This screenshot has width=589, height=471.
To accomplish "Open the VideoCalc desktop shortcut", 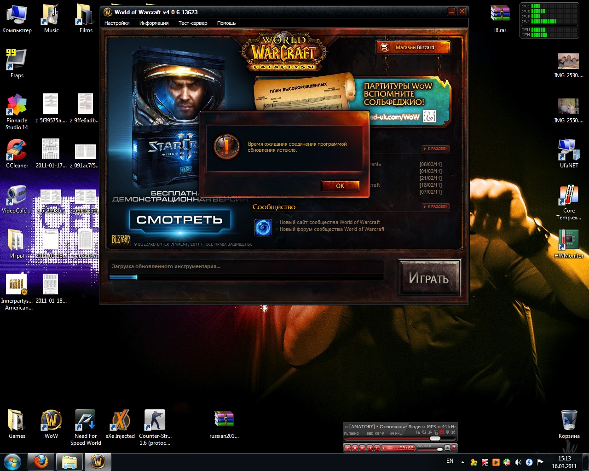I will coord(17,199).
